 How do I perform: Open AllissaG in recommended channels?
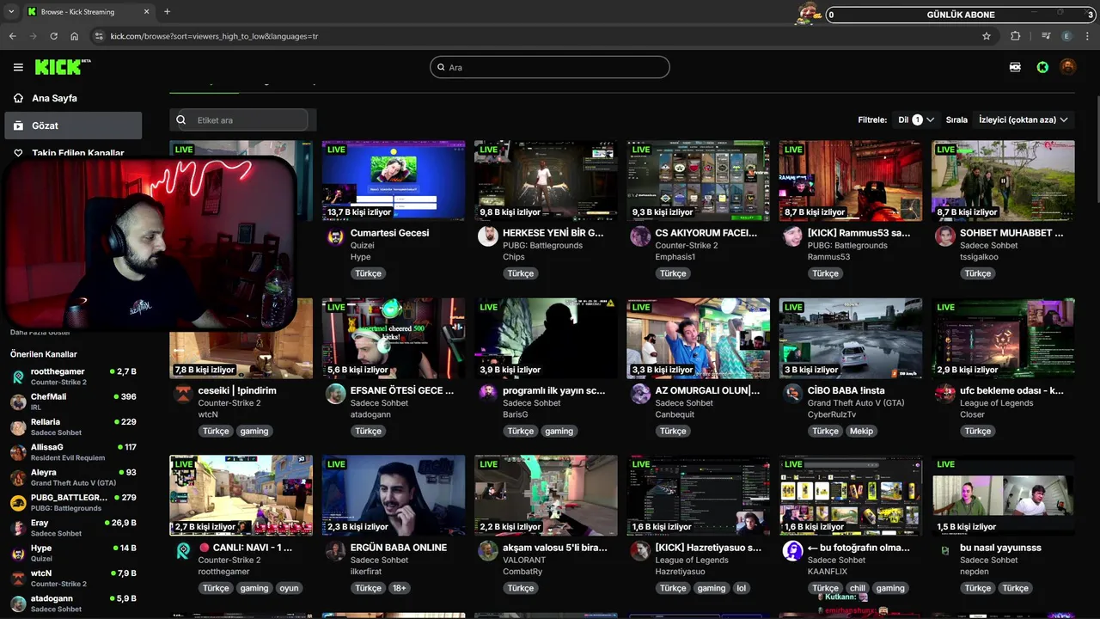[73, 452]
